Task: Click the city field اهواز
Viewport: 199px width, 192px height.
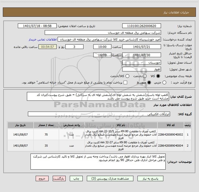Action: tap(142, 69)
